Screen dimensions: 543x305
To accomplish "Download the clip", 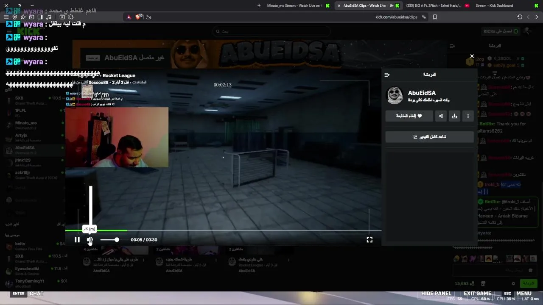I will point(454,116).
